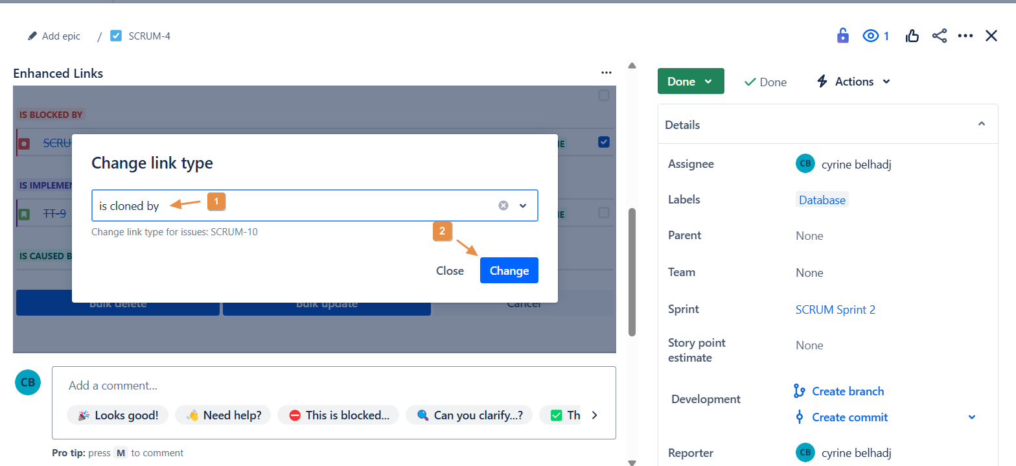Open Enhanced Links panel ellipsis menu
Viewport: 1016px width, 466px height.
(x=606, y=73)
